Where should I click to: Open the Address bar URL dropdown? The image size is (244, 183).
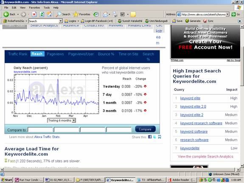pyautogui.click(x=227, y=14)
